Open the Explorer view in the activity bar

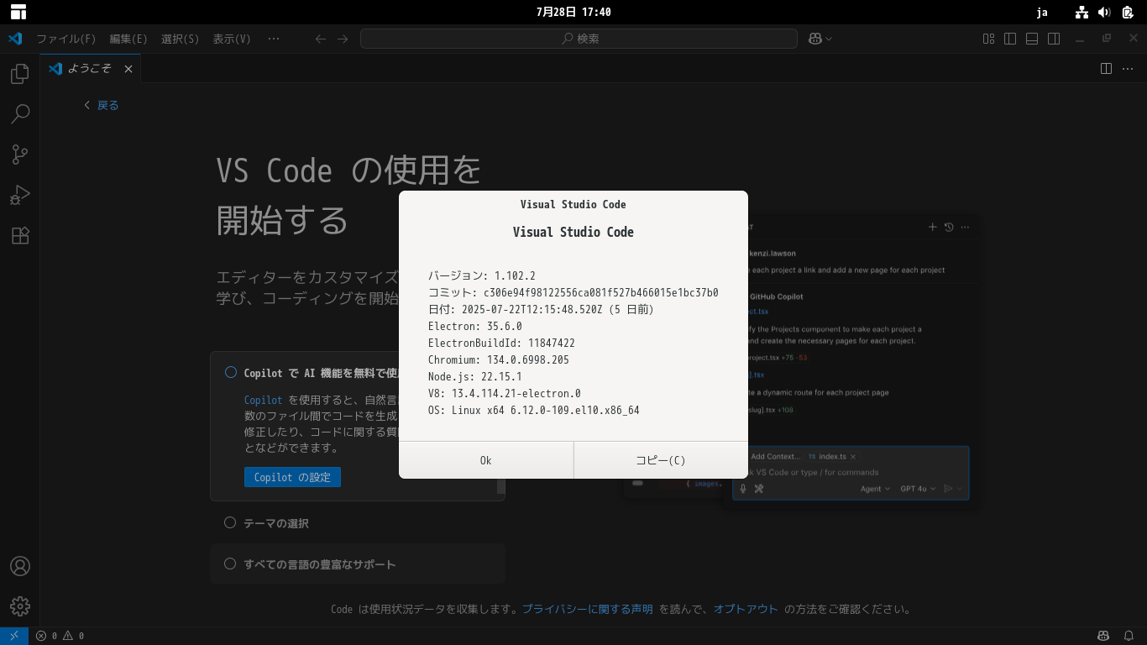[x=20, y=74]
